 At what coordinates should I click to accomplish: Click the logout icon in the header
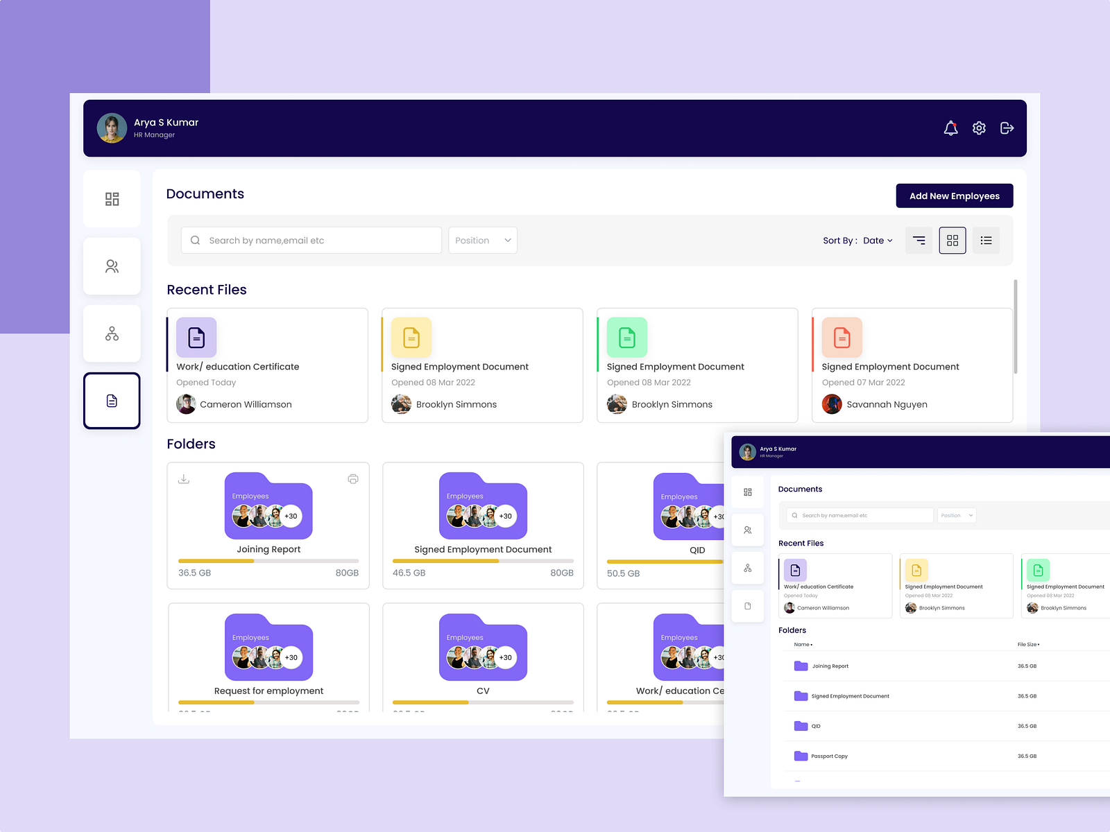pos(1007,128)
